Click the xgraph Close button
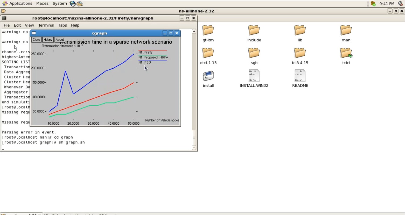The height and width of the screenshot is (215, 405). point(36,40)
